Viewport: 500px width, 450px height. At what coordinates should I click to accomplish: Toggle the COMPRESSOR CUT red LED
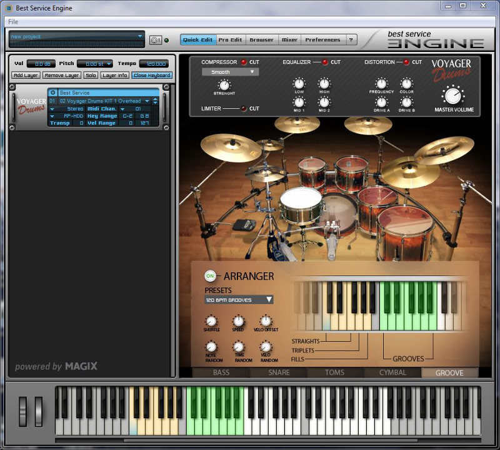tap(244, 63)
